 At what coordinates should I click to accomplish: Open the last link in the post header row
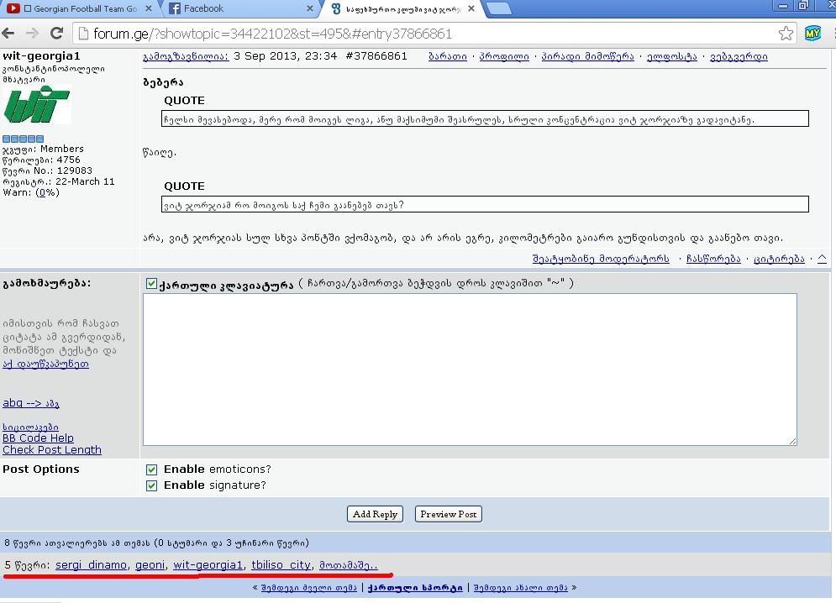click(x=739, y=56)
